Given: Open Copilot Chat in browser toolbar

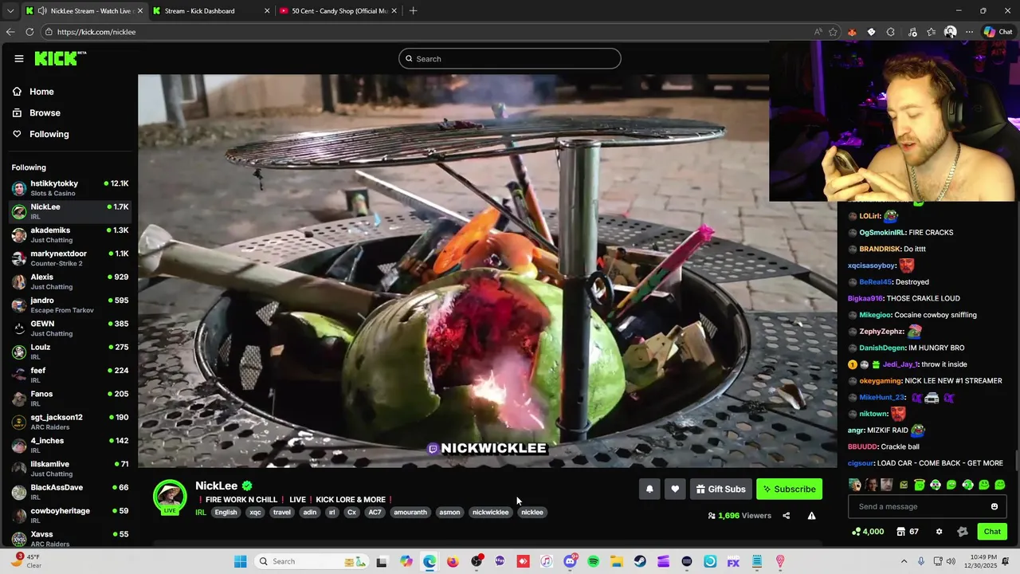Looking at the screenshot, I should tap(998, 32).
